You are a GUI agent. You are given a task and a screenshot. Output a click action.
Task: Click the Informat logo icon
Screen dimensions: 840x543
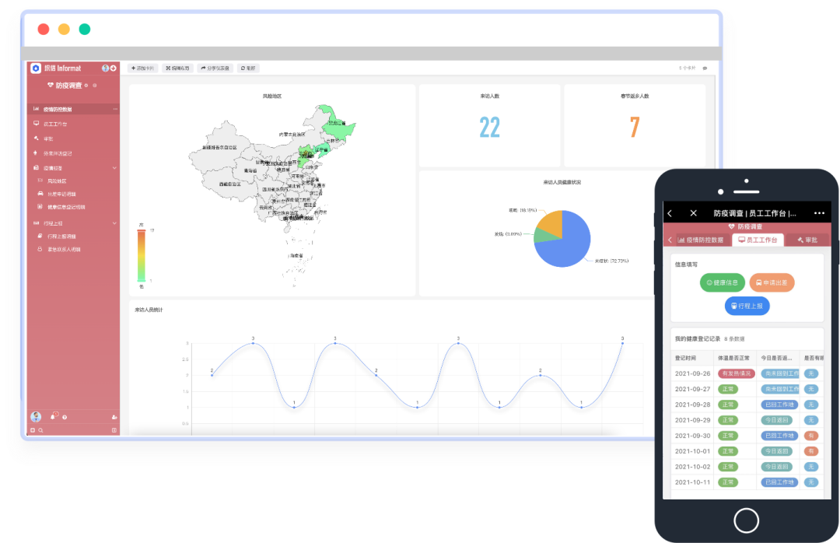(36, 68)
